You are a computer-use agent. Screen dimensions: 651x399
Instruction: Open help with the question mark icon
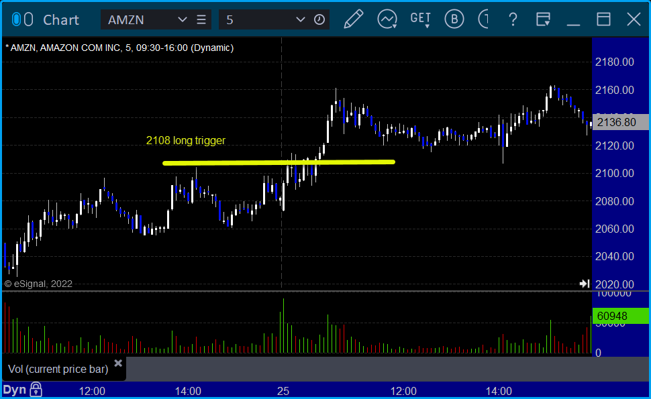[x=513, y=19]
